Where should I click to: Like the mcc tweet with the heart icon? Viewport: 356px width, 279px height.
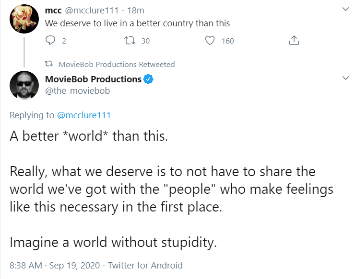coord(210,41)
